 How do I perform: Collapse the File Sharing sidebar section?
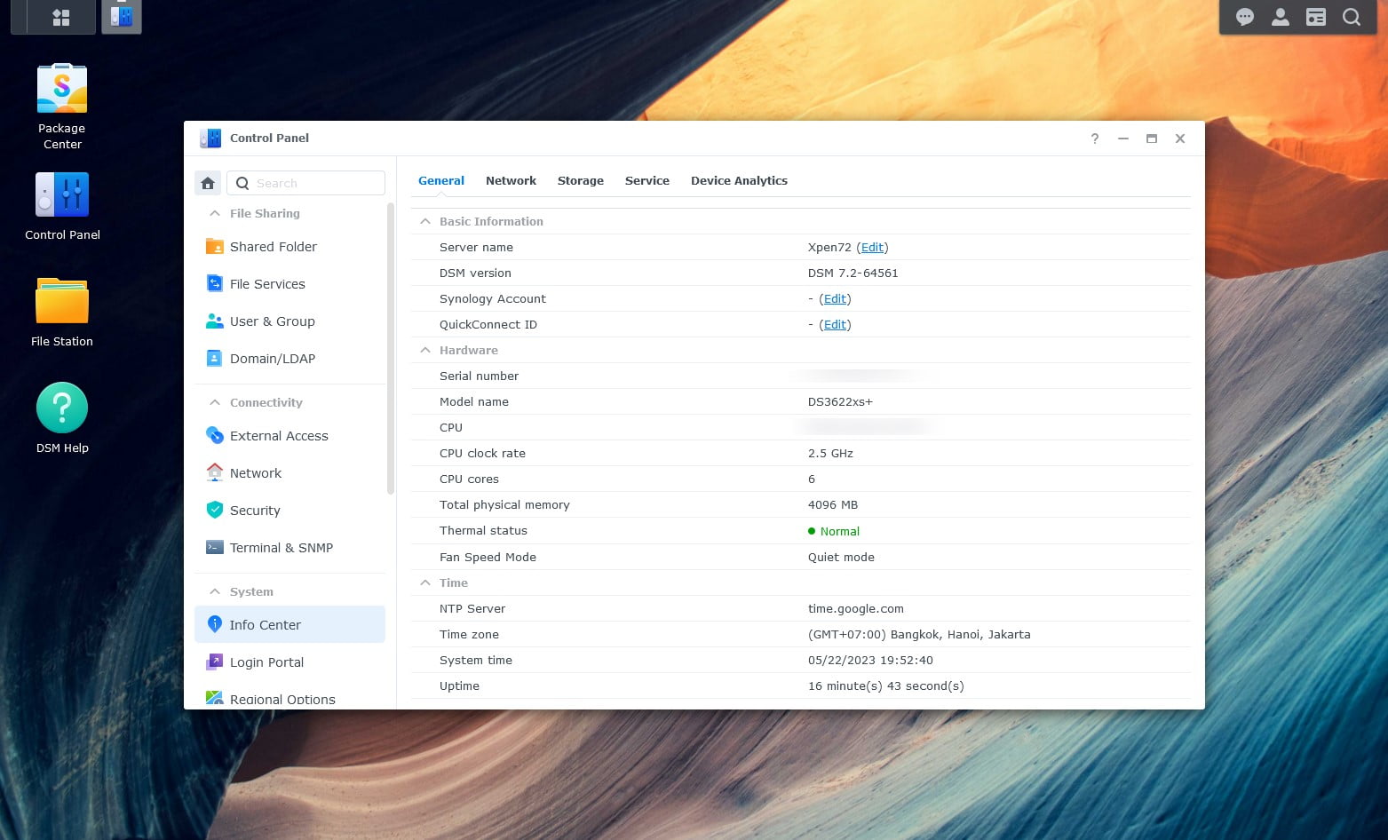[215, 213]
